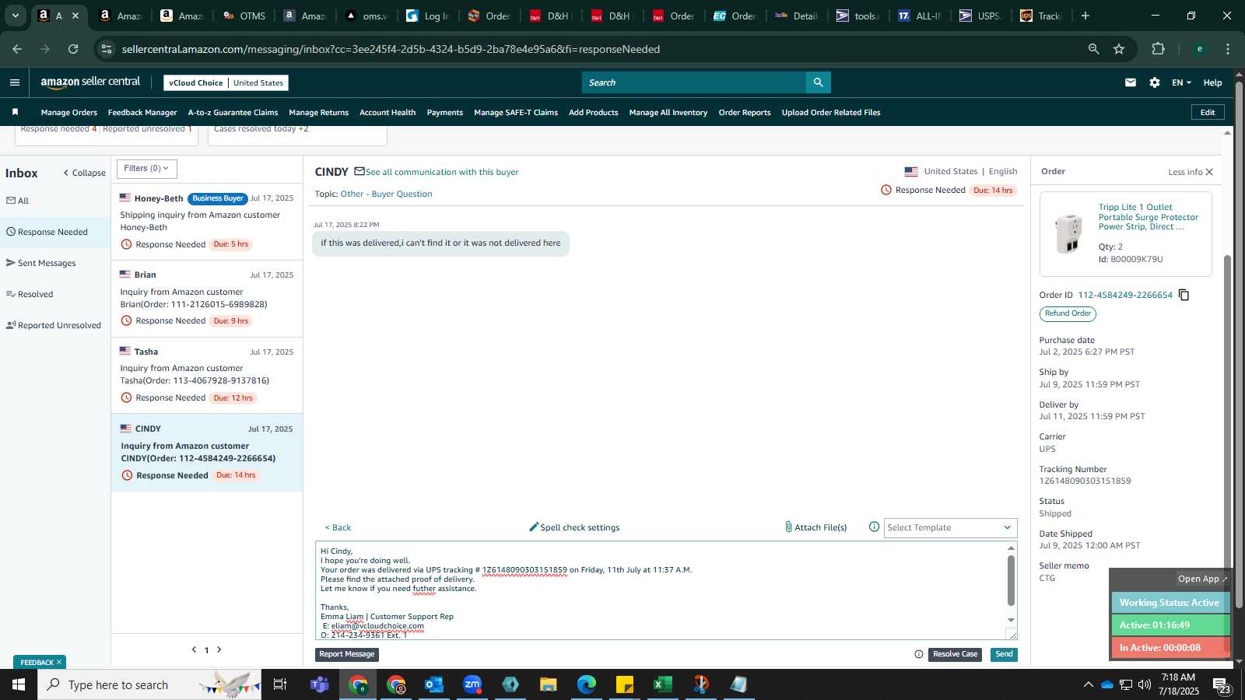Viewport: 1245px width, 700px height.
Task: Bookmark this page with star icon
Action: point(1119,49)
